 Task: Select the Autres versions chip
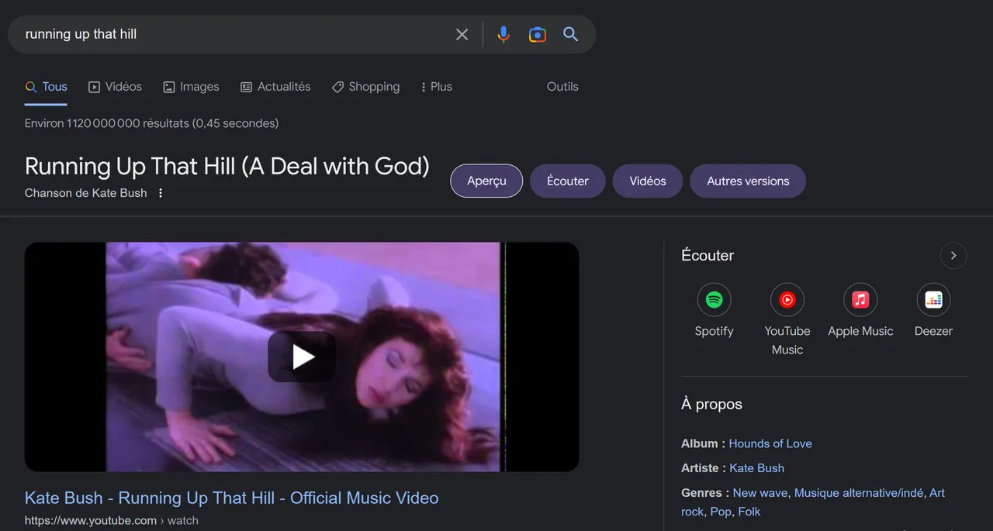[748, 181]
